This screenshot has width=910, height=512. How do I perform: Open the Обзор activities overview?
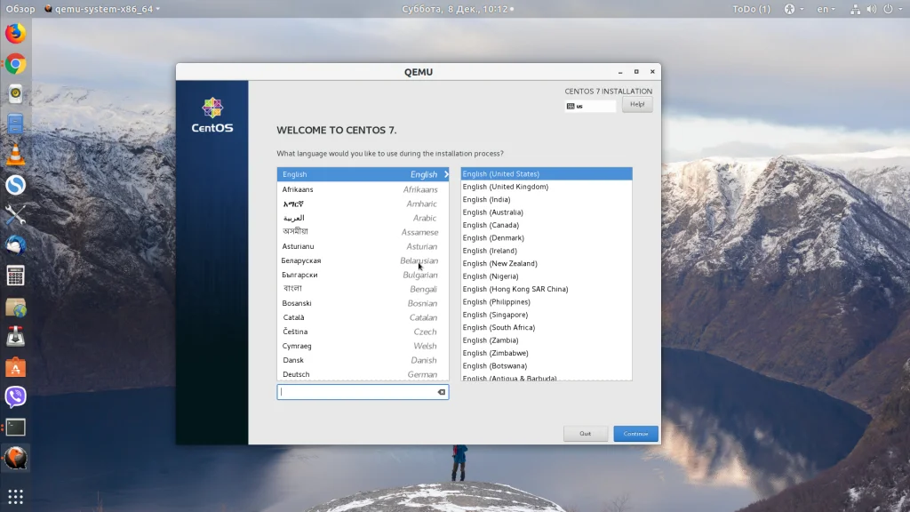(x=20, y=9)
